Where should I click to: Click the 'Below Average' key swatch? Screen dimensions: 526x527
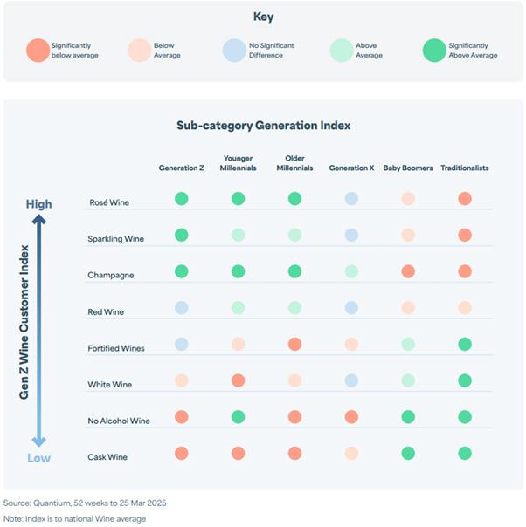click(138, 50)
